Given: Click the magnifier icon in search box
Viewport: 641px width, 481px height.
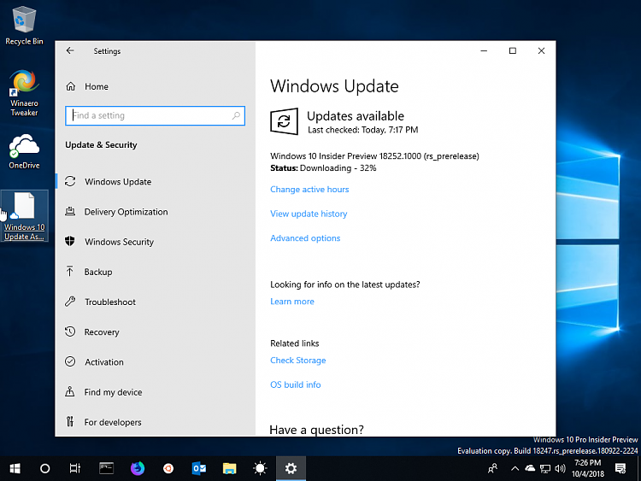Looking at the screenshot, I should [236, 115].
